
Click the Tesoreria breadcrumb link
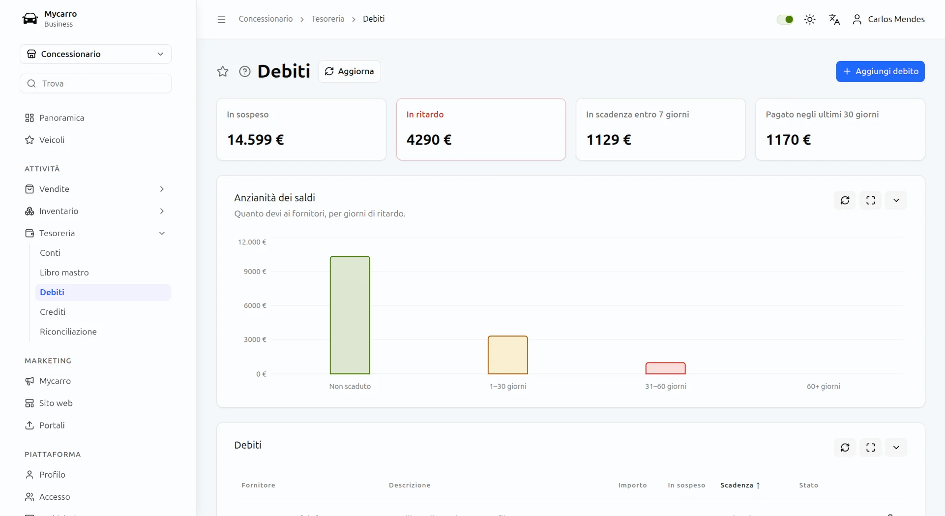pyautogui.click(x=328, y=19)
